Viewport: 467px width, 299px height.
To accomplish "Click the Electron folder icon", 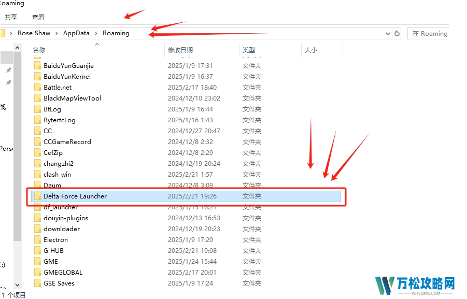I will (x=37, y=240).
